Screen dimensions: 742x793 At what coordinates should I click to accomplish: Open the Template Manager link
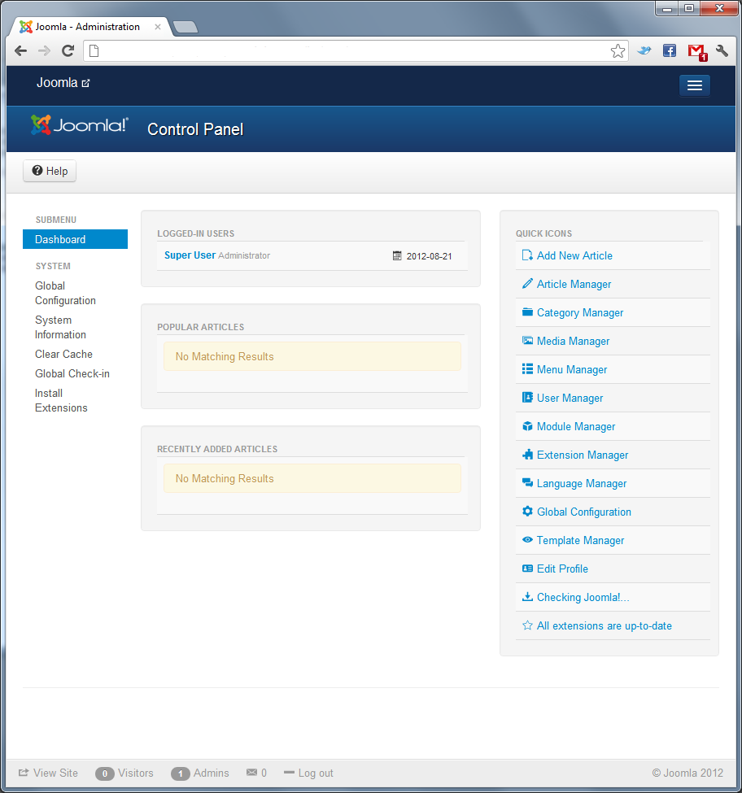pos(581,541)
